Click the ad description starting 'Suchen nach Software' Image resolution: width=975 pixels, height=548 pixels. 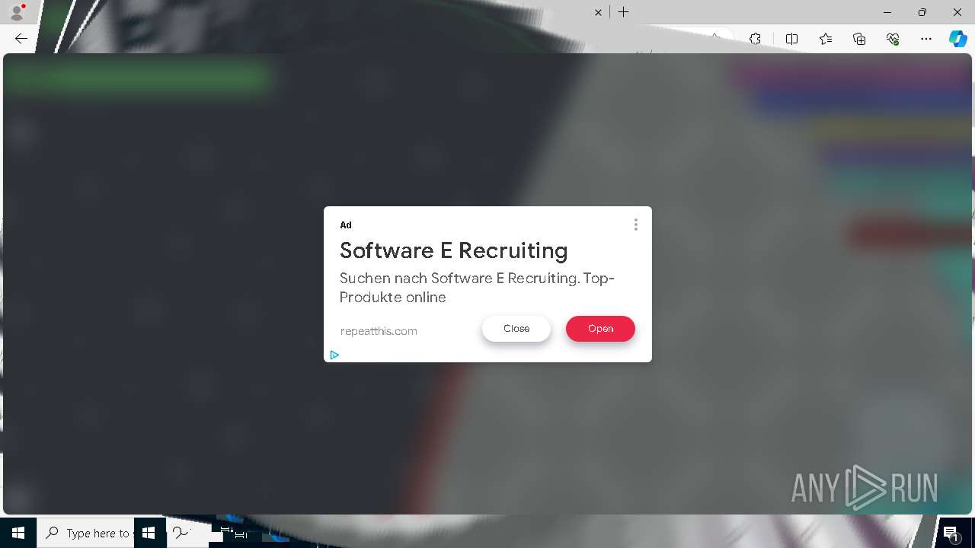coord(477,288)
